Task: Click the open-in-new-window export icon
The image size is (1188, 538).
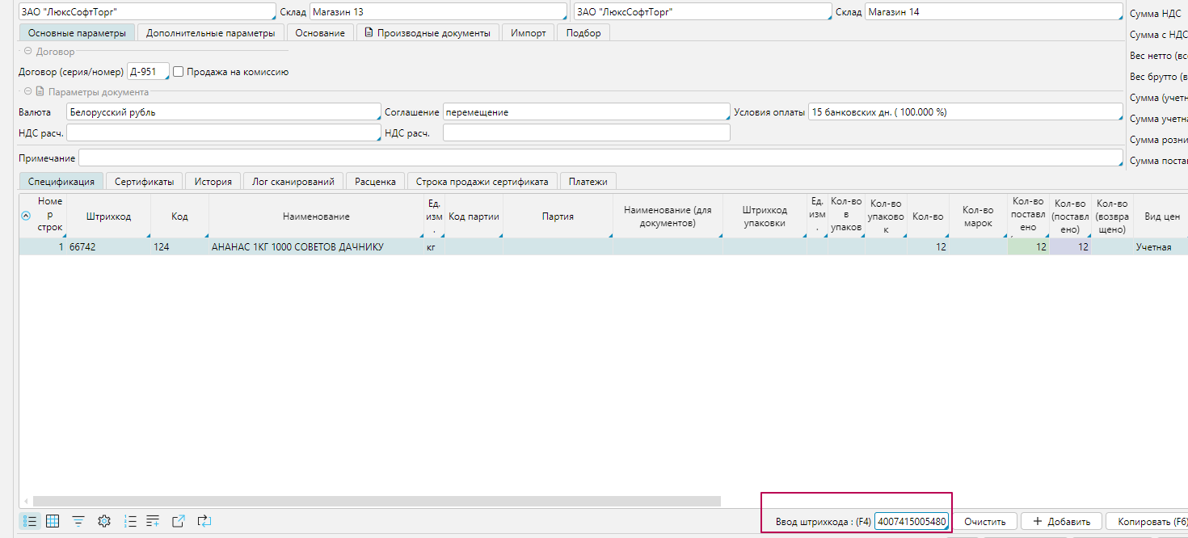Action: click(179, 521)
